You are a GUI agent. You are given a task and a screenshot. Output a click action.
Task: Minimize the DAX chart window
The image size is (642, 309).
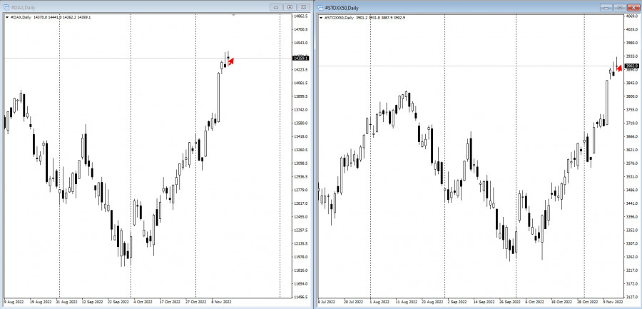pos(277,7)
